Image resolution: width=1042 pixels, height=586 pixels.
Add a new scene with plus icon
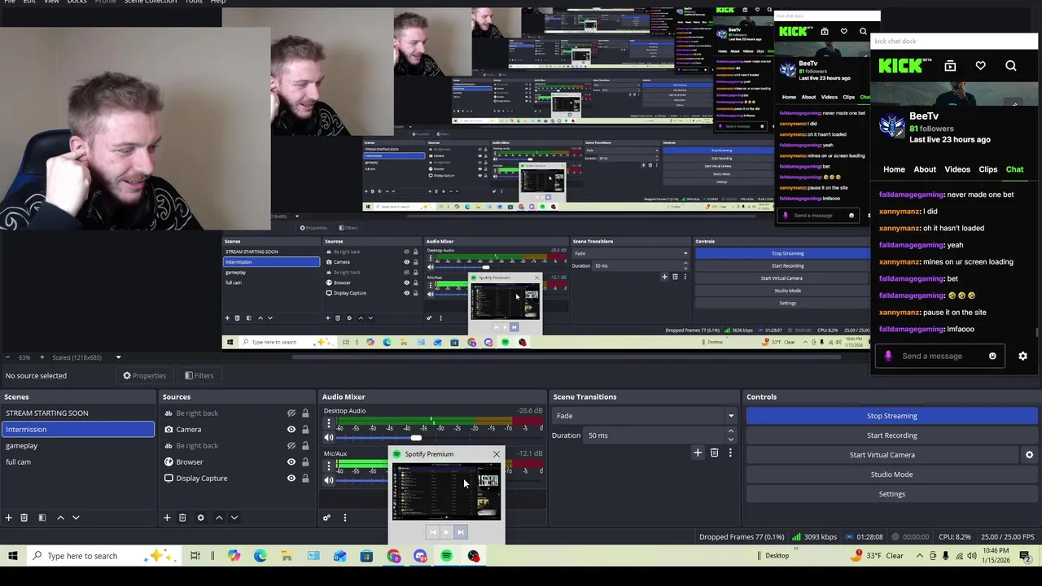pos(9,518)
